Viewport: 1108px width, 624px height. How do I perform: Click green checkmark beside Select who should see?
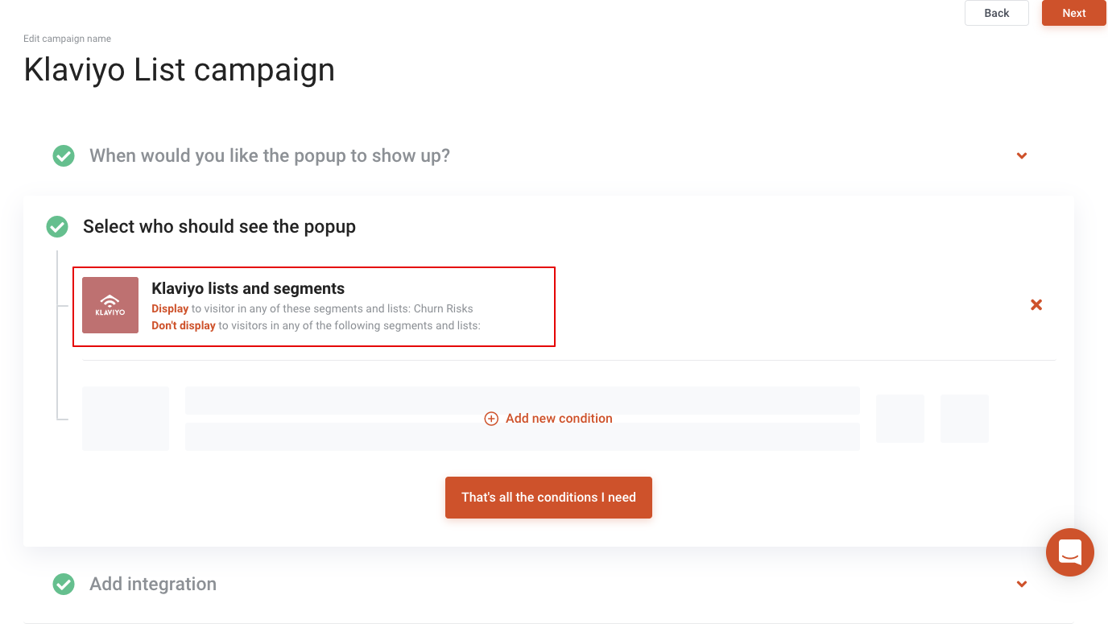click(57, 227)
